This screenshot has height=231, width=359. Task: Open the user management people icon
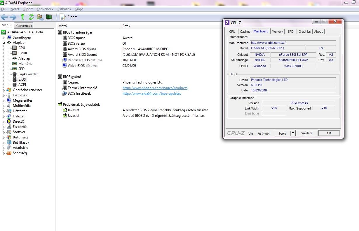(40, 17)
